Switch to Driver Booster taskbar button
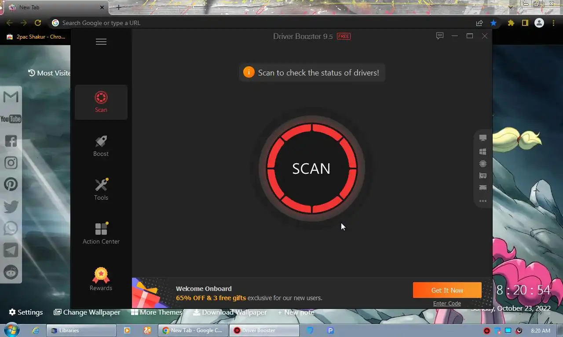 (264, 330)
